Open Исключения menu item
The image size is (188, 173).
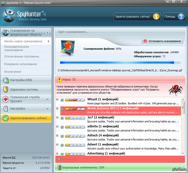[26, 72]
